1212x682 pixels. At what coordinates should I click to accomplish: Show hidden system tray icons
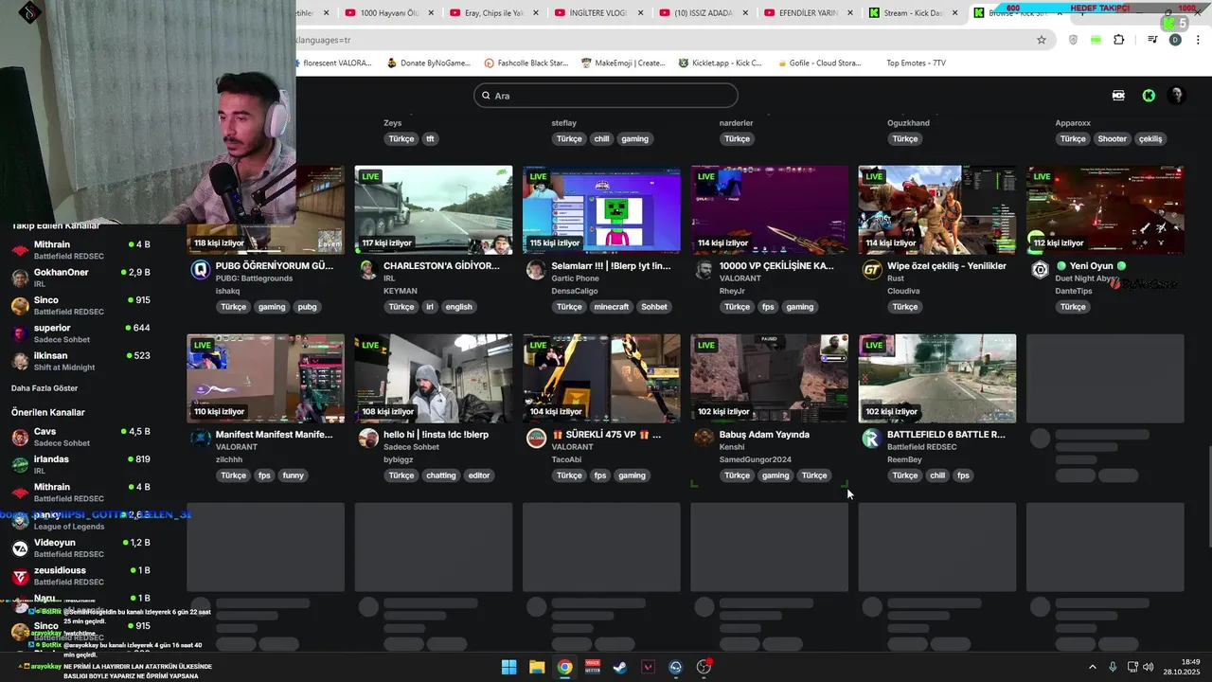(1092, 667)
